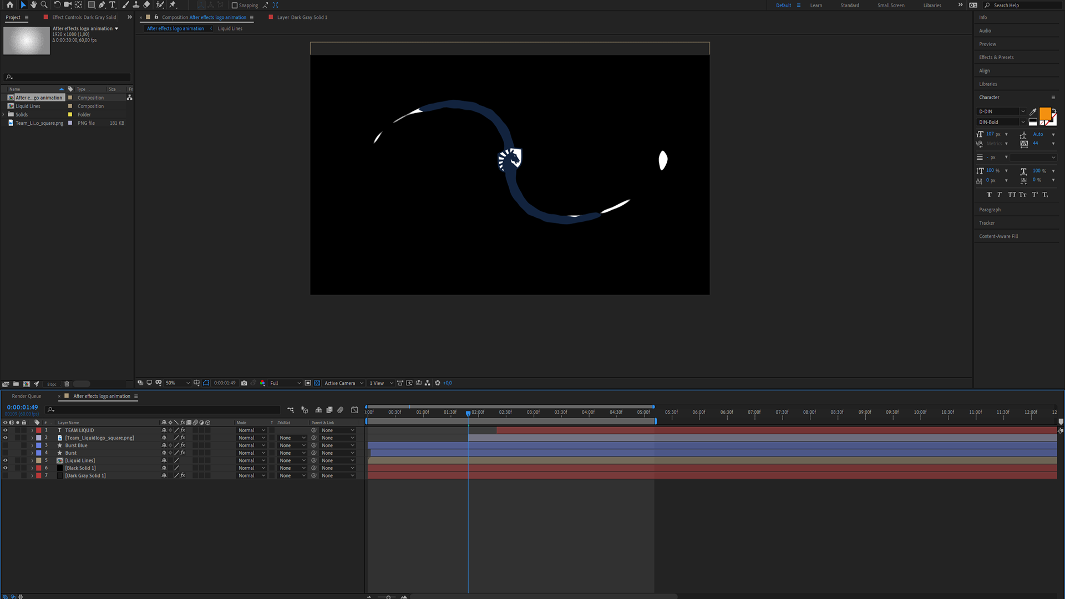Hide the Black Solid 1 layer eye toggle
The image size is (1065, 599).
(6, 468)
